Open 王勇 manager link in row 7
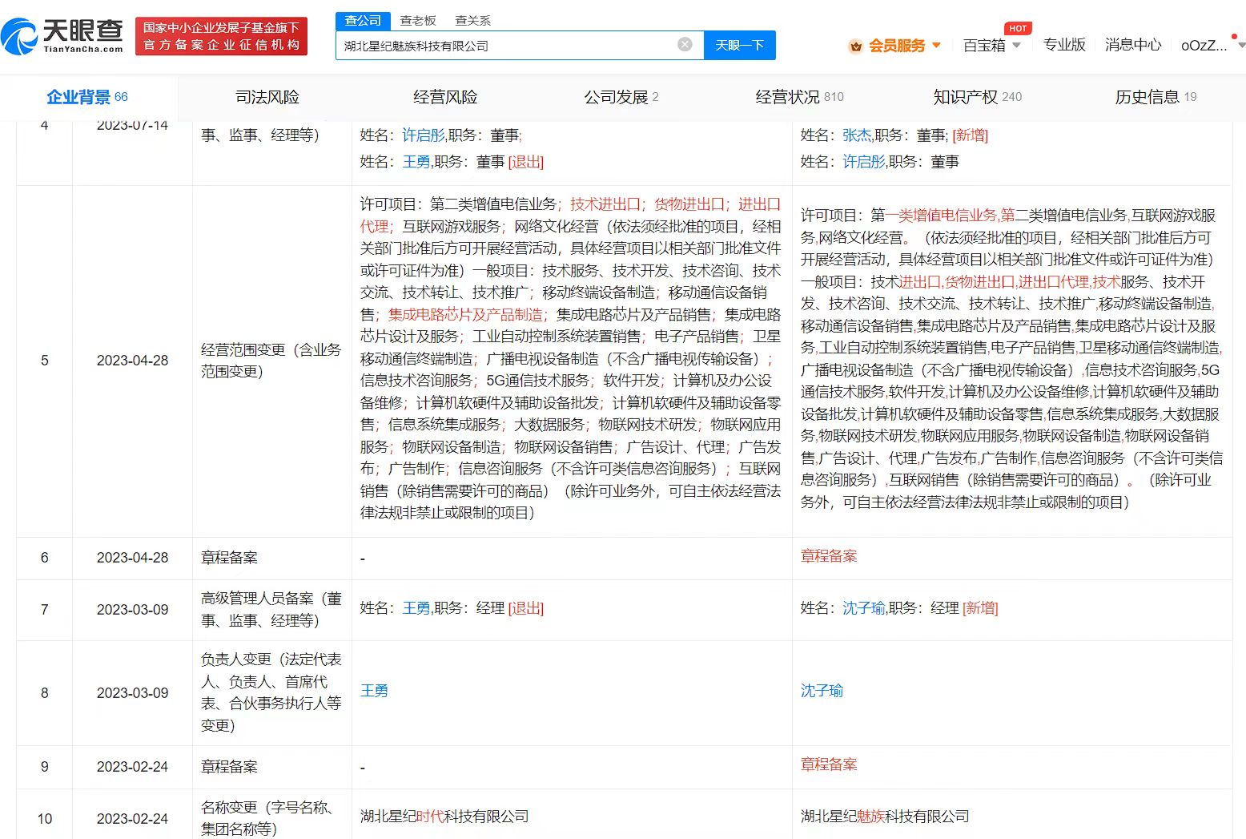Screen dimensions: 1246x839 coord(416,608)
